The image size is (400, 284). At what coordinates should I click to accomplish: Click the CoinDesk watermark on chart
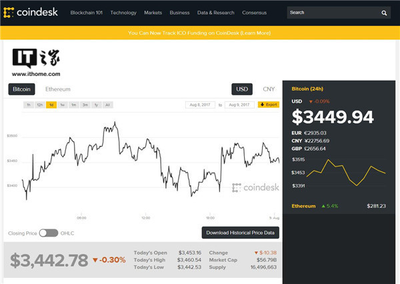coord(255,187)
